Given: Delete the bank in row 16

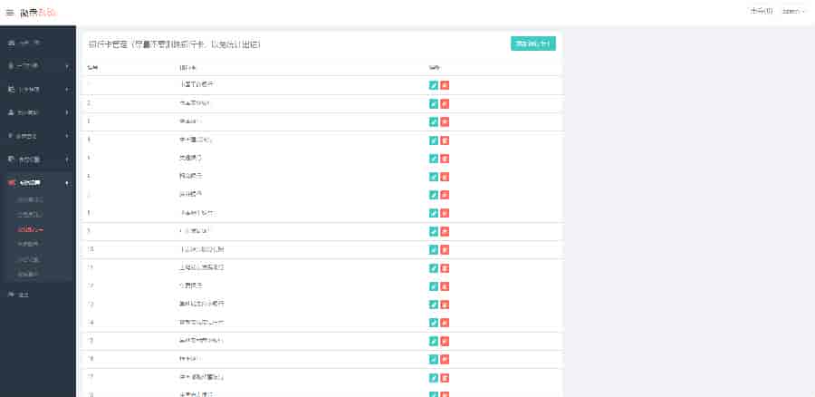Looking at the screenshot, I should point(445,359).
